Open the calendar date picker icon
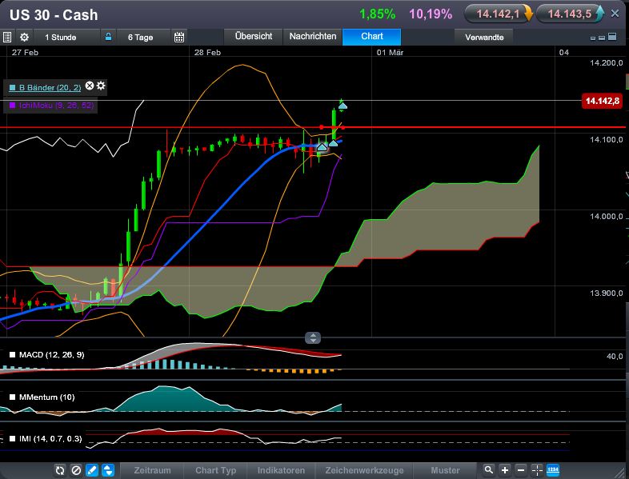629x479 pixels. [179, 38]
